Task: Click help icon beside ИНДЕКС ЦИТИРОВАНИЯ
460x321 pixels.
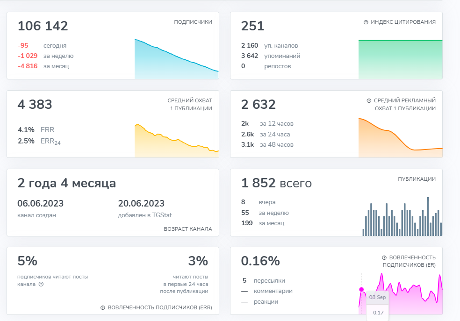Action: (366, 22)
